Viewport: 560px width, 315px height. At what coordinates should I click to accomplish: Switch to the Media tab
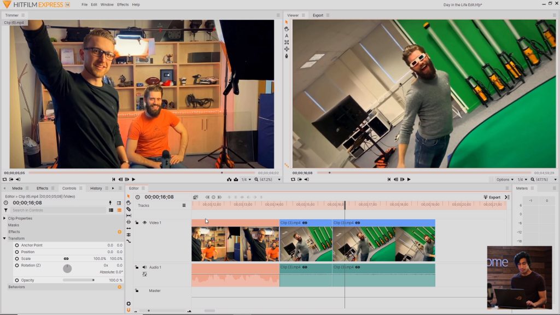pos(17,188)
